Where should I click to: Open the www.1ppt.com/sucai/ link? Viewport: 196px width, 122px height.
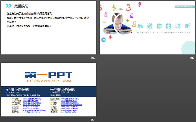69,101
